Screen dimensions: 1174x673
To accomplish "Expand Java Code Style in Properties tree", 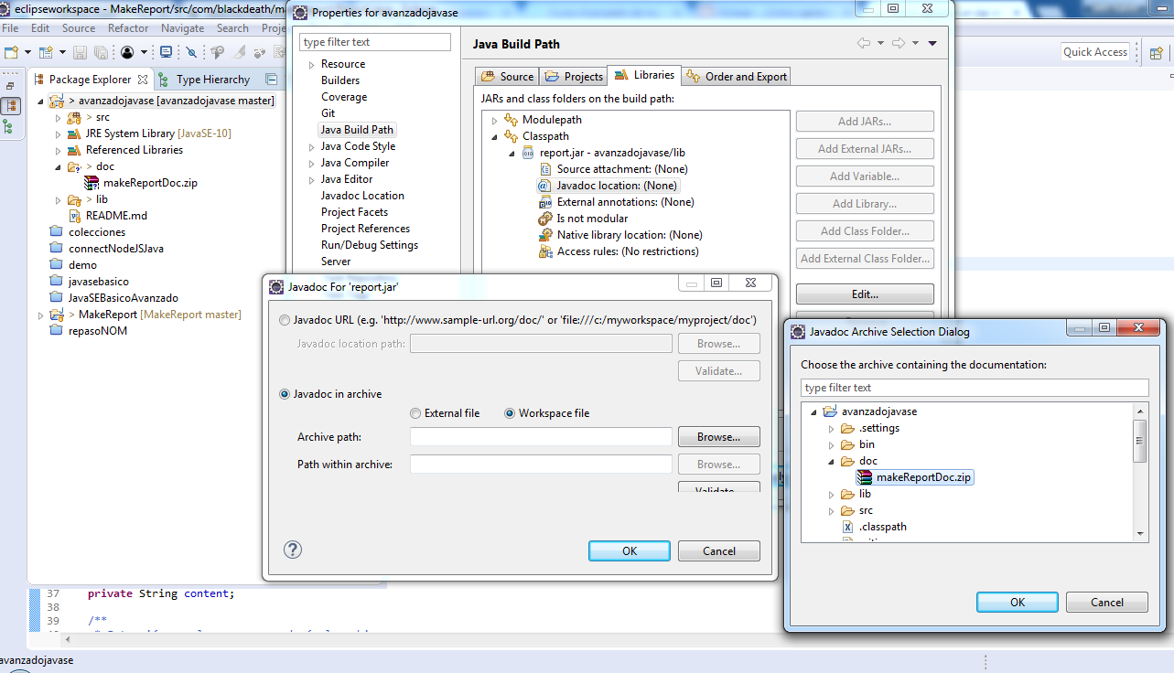I will point(311,146).
